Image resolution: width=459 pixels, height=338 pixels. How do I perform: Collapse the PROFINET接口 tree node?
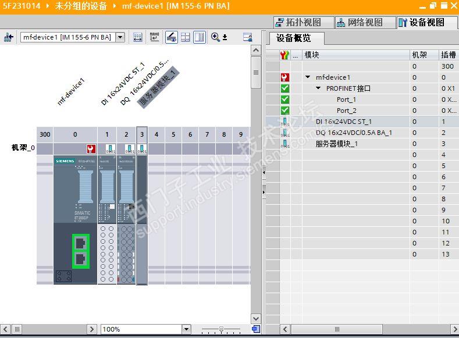click(x=318, y=88)
